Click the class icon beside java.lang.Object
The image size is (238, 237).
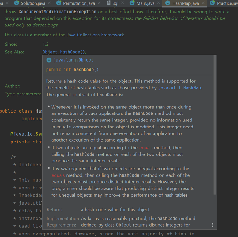pyautogui.click(x=49, y=60)
